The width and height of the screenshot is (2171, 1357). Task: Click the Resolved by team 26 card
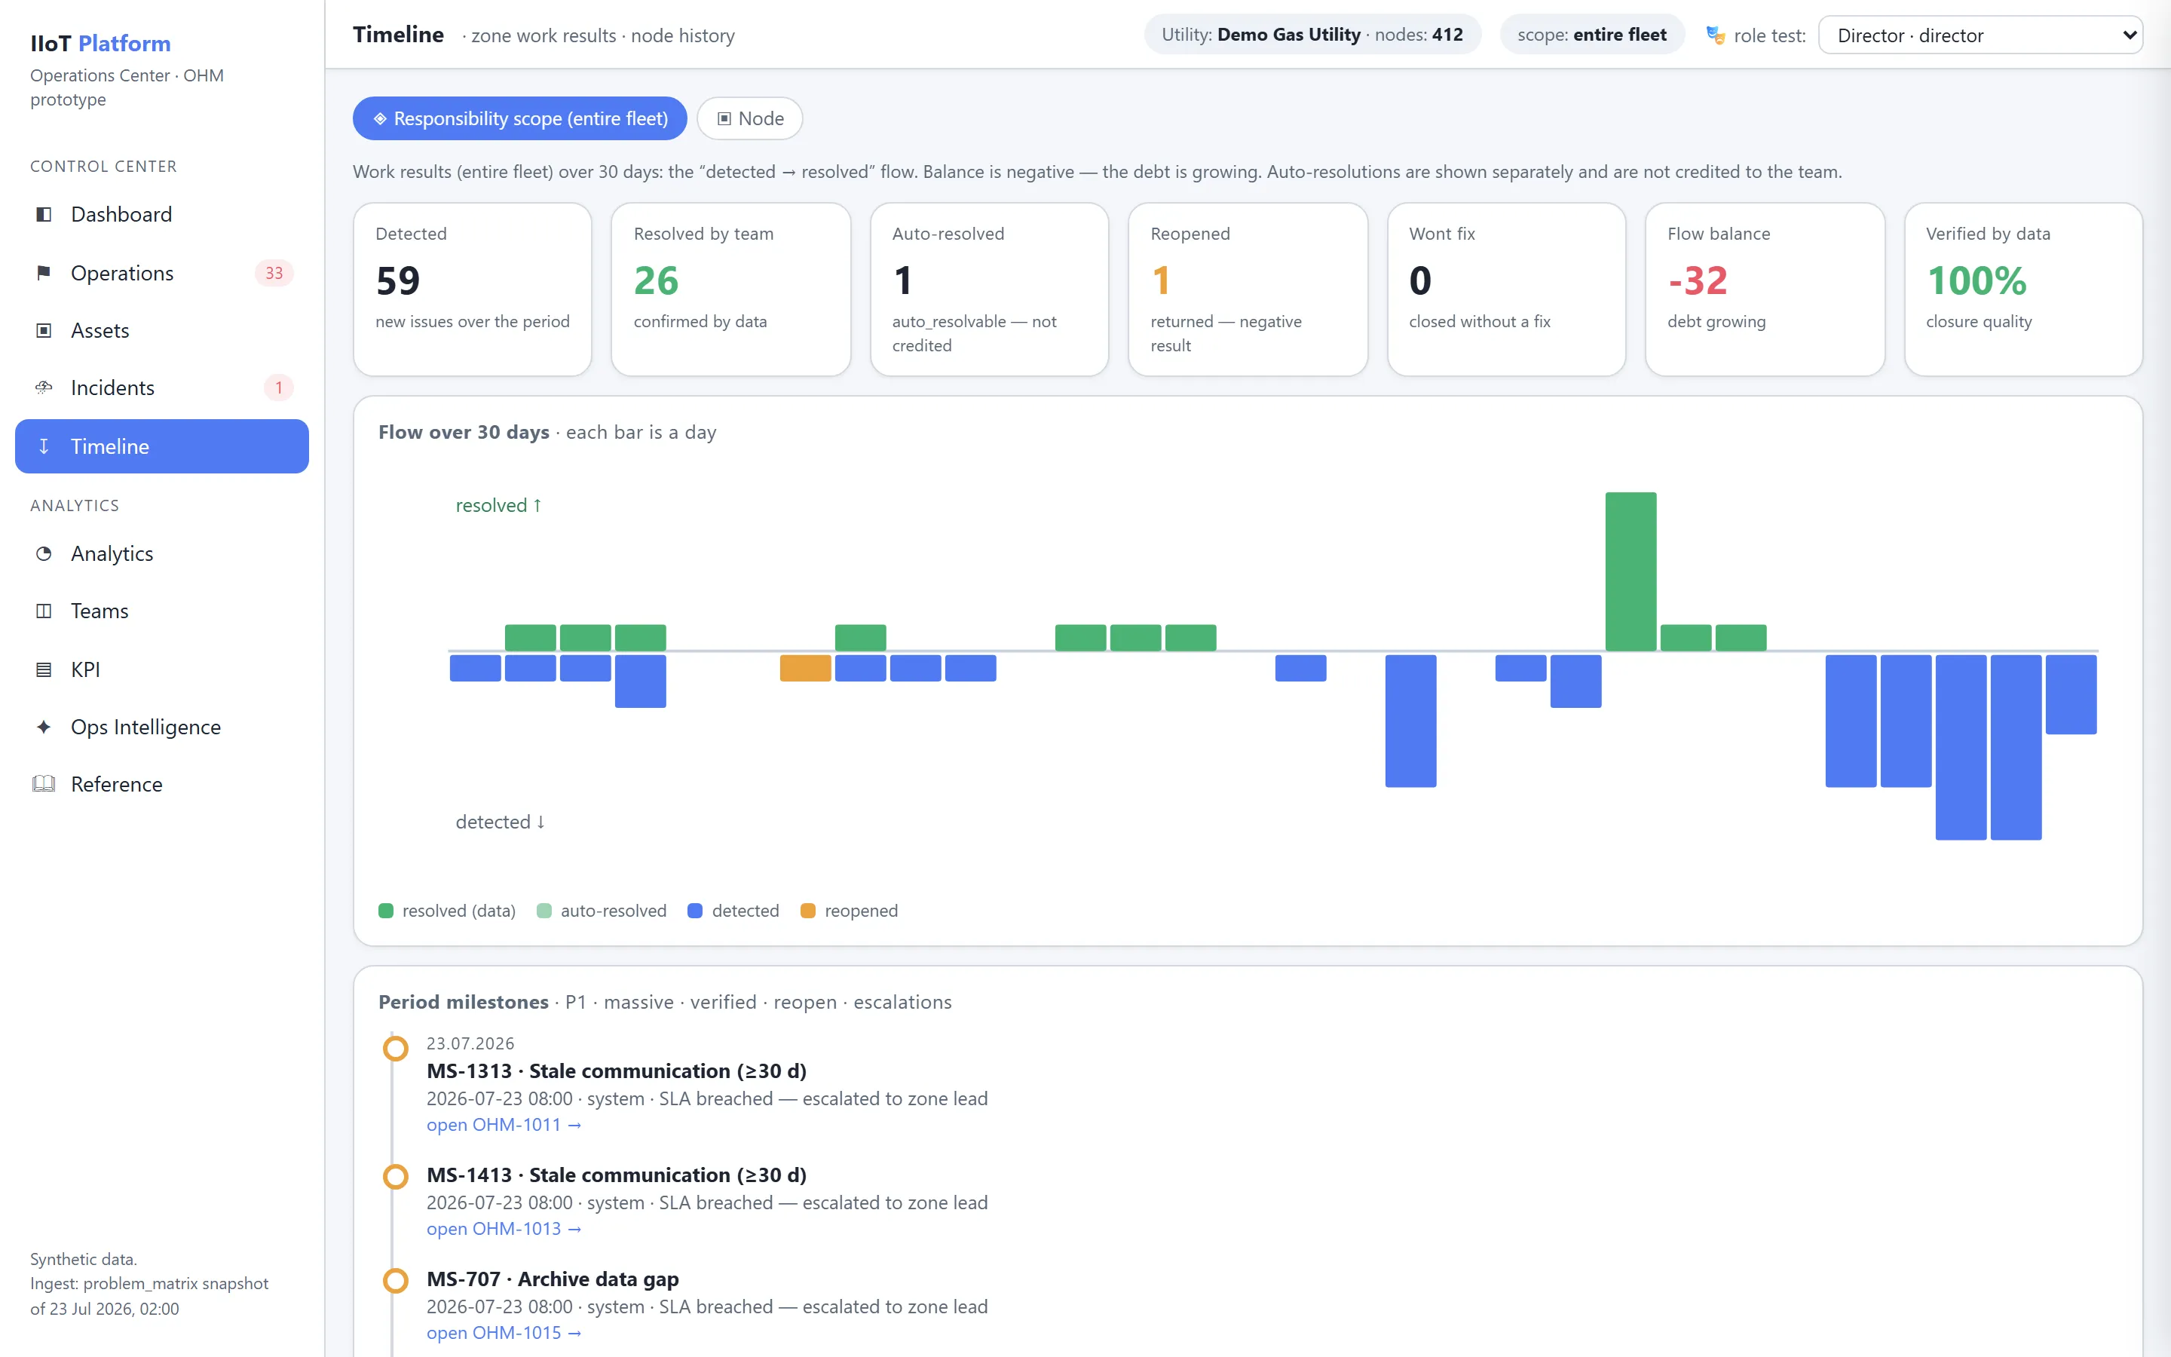point(731,289)
